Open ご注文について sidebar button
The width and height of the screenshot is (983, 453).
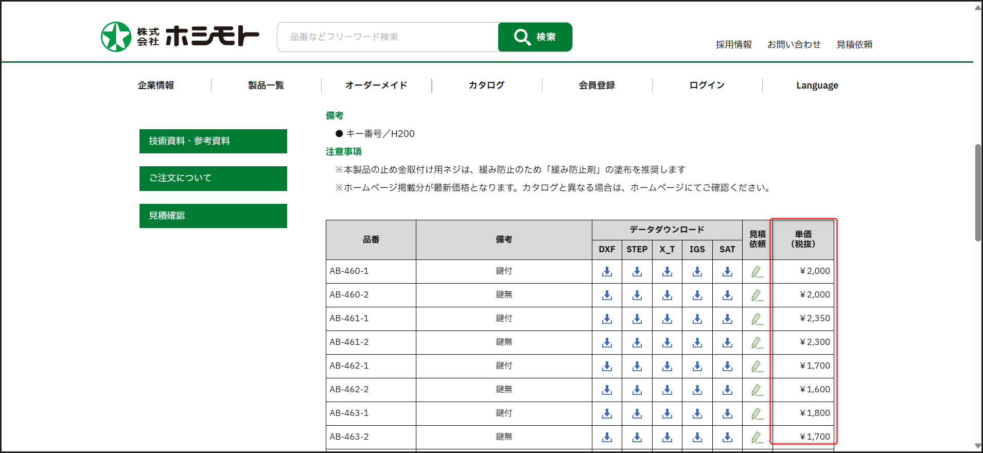tap(213, 179)
